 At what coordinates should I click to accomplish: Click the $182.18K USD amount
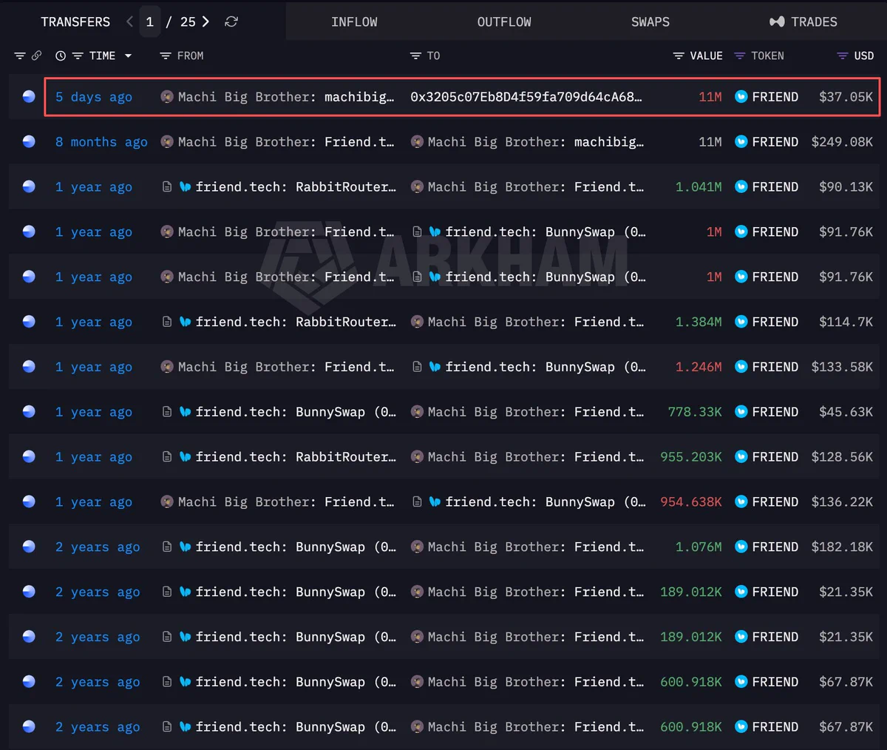(x=842, y=547)
